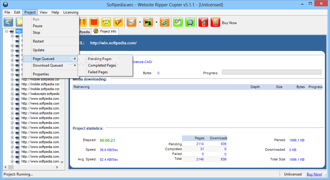Open the File menu

point(7,12)
